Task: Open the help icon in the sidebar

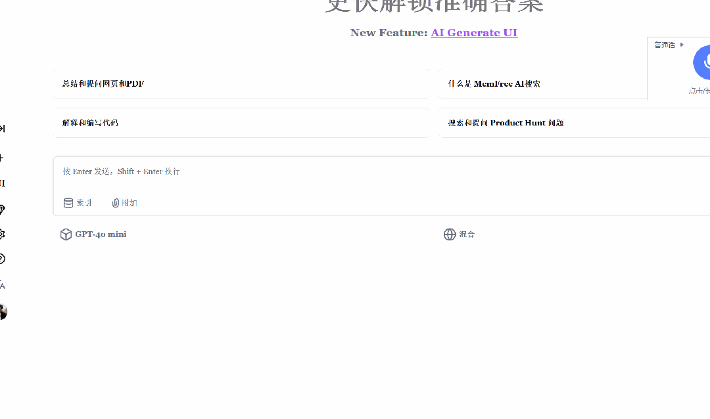Action: tap(3, 259)
